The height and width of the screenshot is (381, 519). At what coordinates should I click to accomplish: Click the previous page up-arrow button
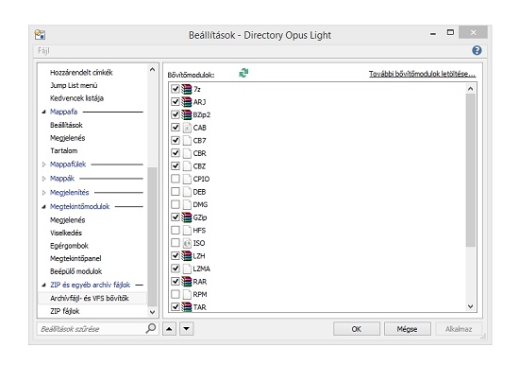[169, 329]
